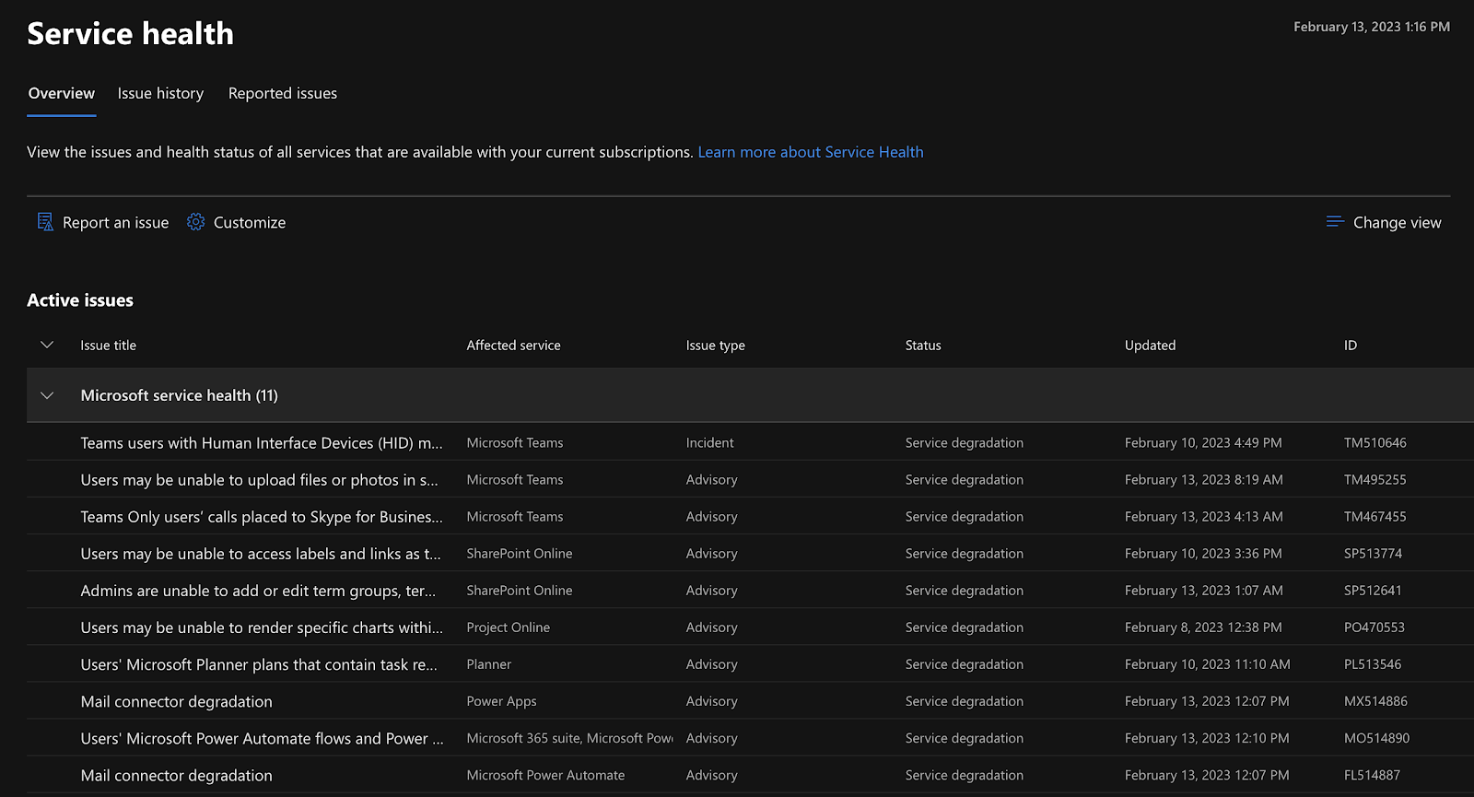Click the Change view lines icon
Viewport: 1474px width, 797px height.
[x=1335, y=222]
